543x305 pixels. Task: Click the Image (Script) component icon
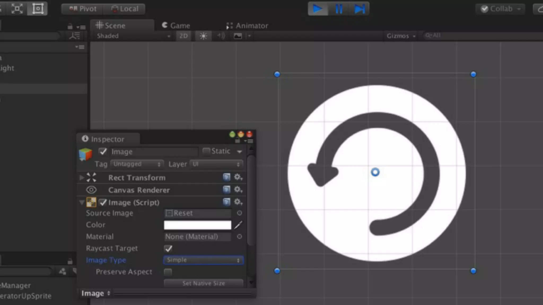pyautogui.click(x=91, y=203)
